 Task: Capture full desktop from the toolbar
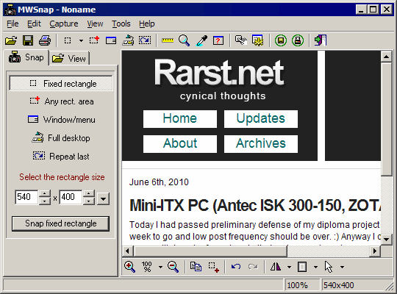[x=128, y=40]
